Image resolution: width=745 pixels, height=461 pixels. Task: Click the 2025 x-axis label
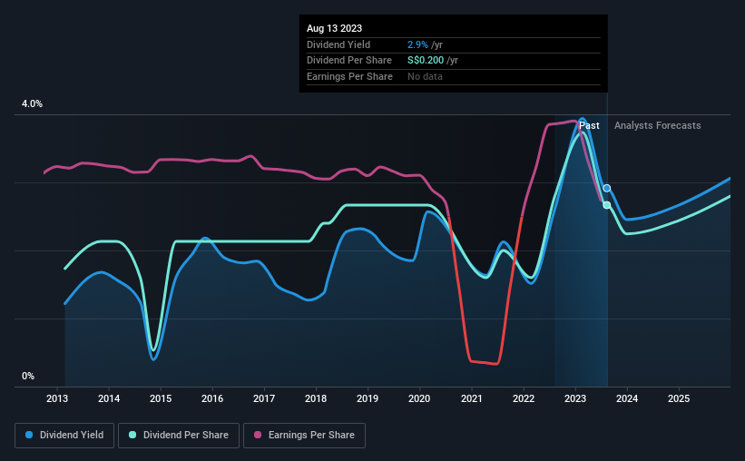(x=679, y=398)
